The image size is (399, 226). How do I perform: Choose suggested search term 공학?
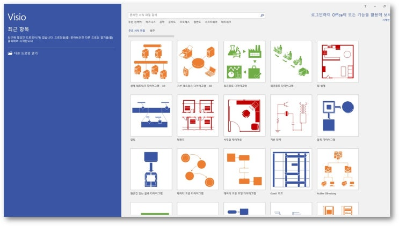click(162, 22)
